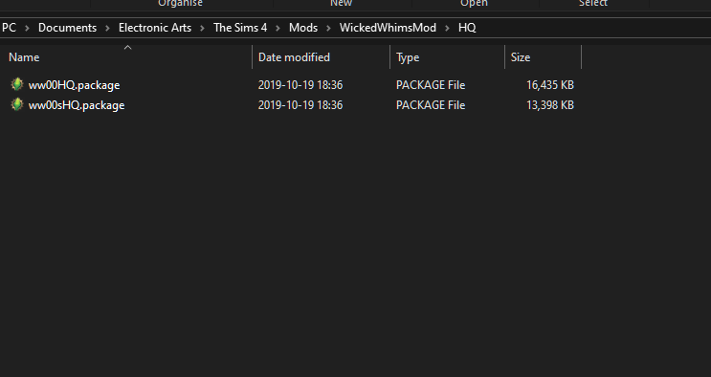Click the ww00sHQ.package file name

77,105
